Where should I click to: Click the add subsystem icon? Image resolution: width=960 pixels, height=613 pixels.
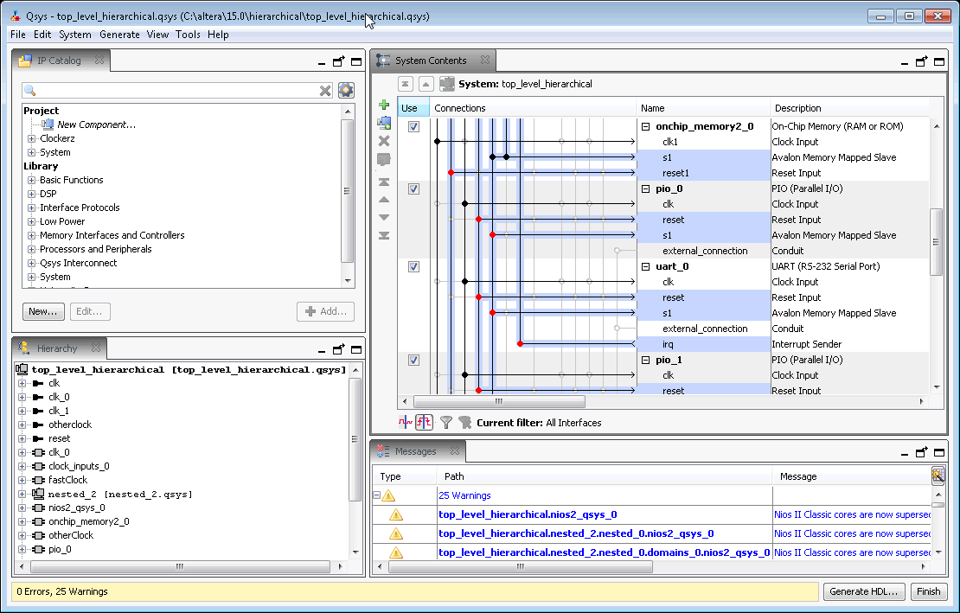pyautogui.click(x=384, y=123)
